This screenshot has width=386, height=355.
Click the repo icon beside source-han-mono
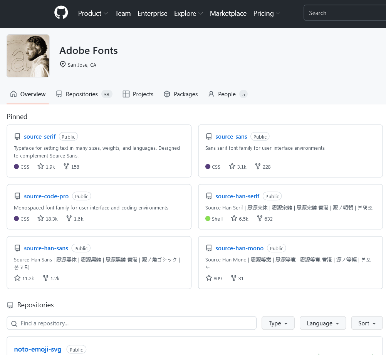[x=209, y=248]
